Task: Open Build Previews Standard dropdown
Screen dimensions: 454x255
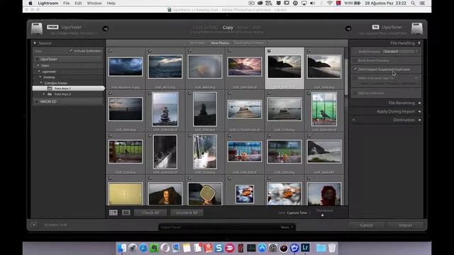Action: click(401, 52)
